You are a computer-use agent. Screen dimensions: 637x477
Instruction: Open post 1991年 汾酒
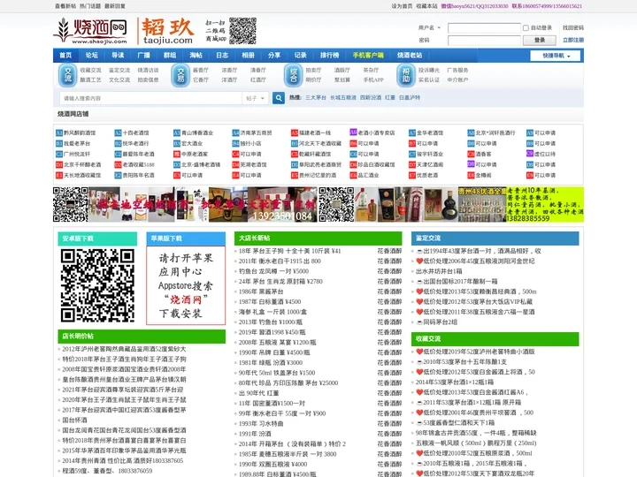click(x=255, y=434)
